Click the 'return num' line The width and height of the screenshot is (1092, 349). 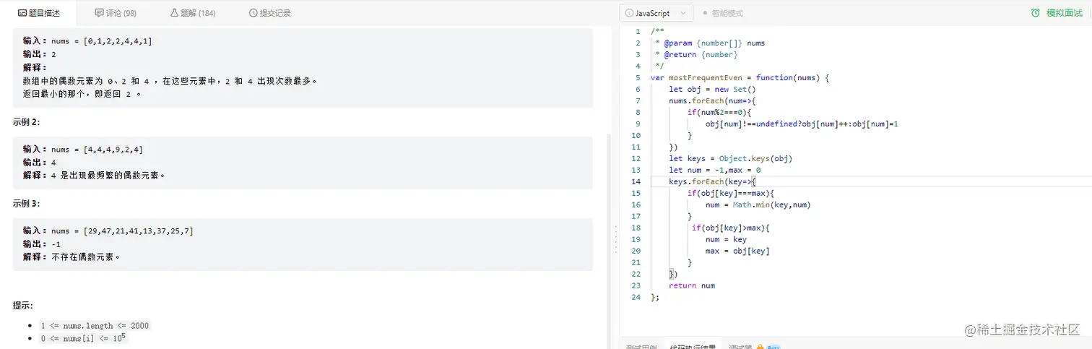692,285
